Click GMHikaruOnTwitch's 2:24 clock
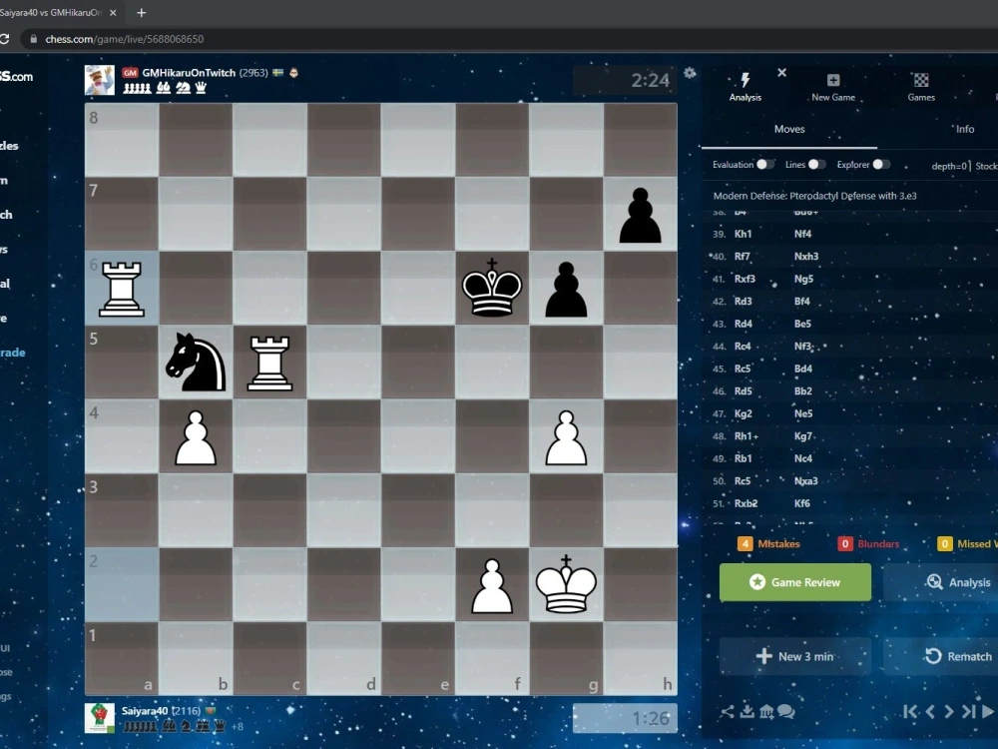998x749 pixels. pyautogui.click(x=625, y=80)
